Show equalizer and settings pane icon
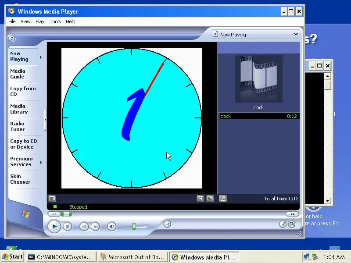 pos(52,199)
